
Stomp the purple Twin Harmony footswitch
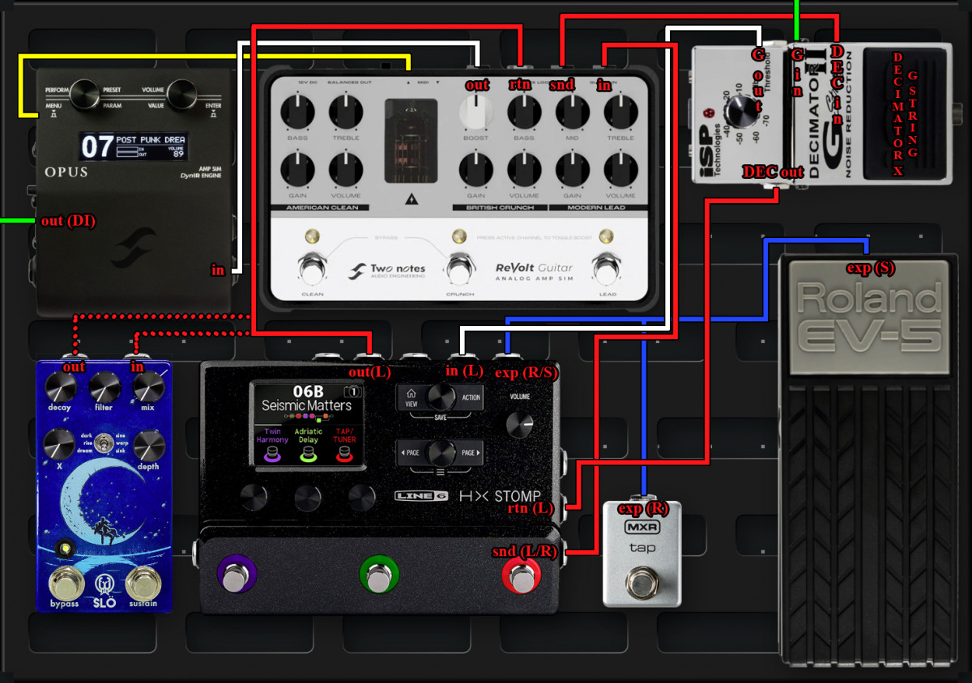coord(237,576)
